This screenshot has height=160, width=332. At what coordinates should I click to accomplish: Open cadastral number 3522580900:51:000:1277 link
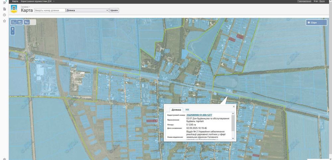(199, 115)
